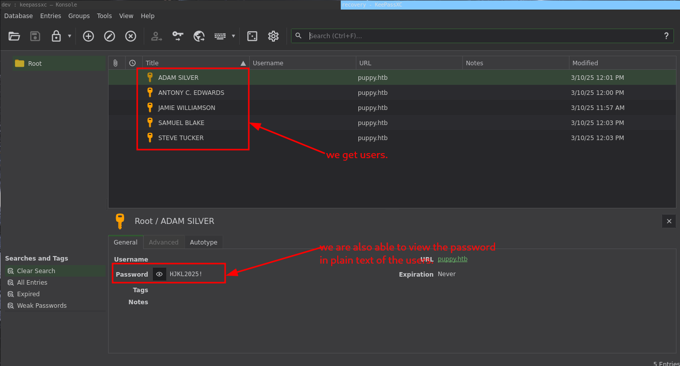680x366 pixels.
Task: Click in the search input field
Action: (482, 36)
